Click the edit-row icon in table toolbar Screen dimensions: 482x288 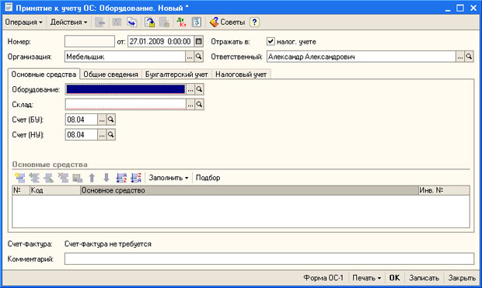click(48, 178)
